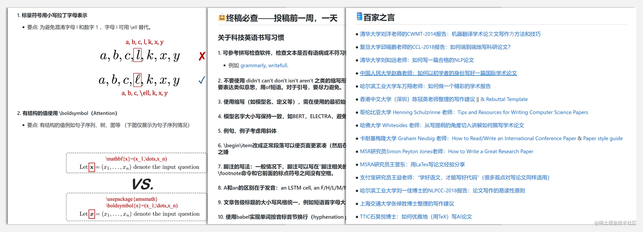The width and height of the screenshot is (643, 232).
Task: Click item 1. 标量符号用小写拉丁字母表示
Action: point(52,15)
